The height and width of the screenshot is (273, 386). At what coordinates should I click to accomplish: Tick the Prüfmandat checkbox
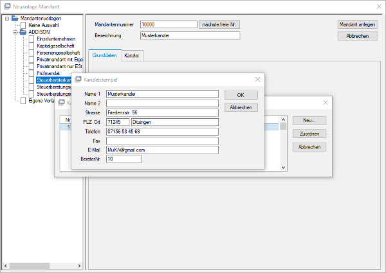tap(32, 73)
